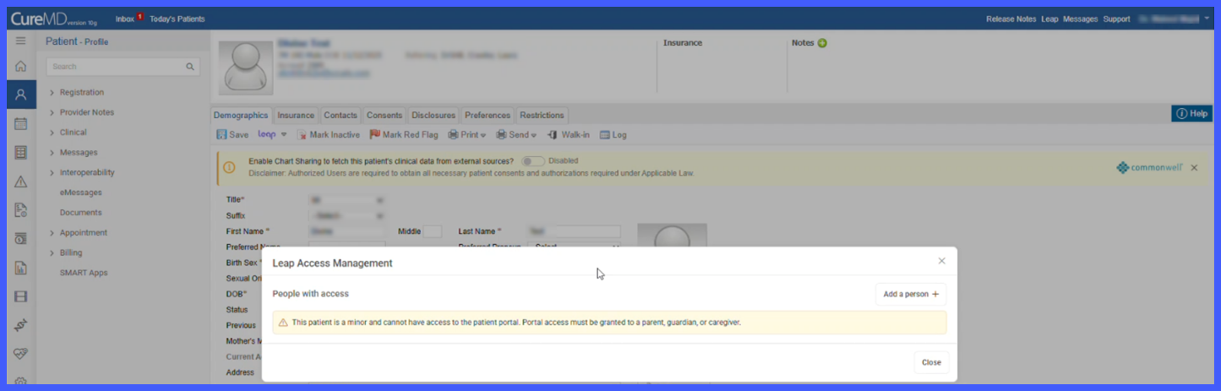This screenshot has width=1221, height=391.
Task: Go to the Home icon in the sidebar
Action: coord(20,66)
